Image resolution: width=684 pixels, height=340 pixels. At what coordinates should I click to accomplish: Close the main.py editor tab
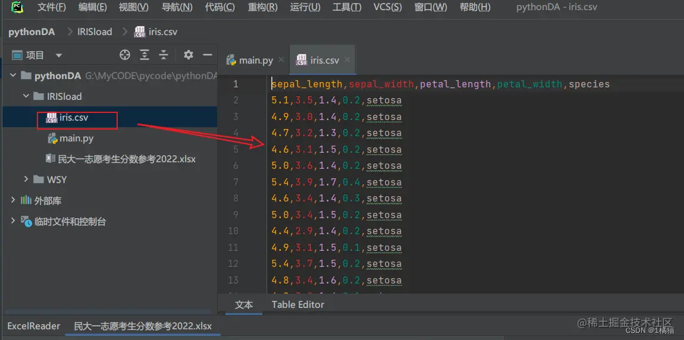coord(281,60)
